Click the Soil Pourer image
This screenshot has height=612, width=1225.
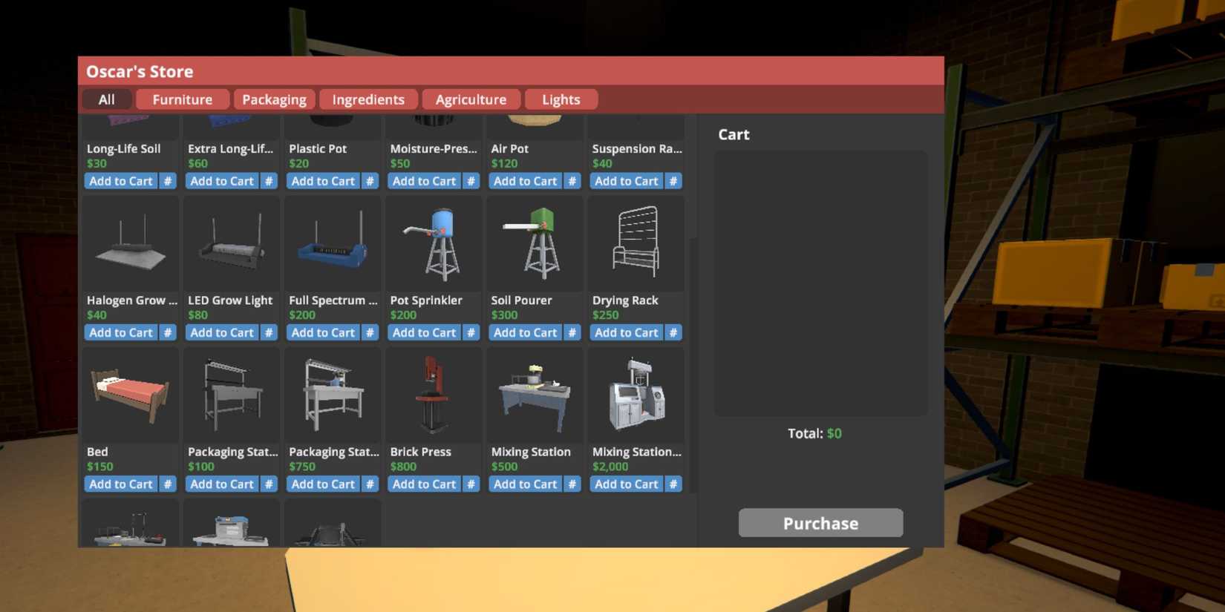tap(535, 245)
